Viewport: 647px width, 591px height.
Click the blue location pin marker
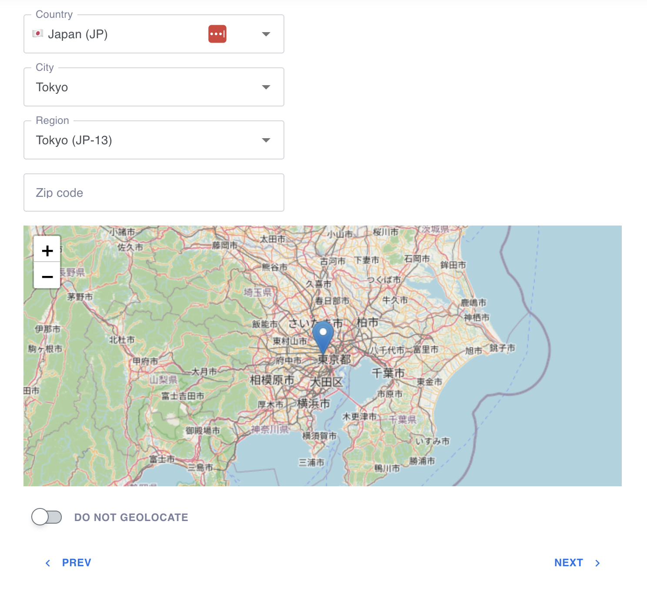click(x=323, y=338)
